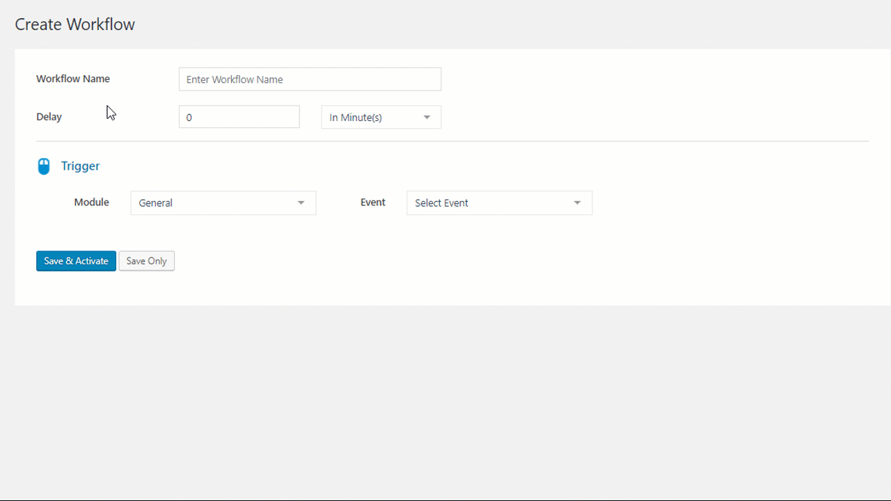The width and height of the screenshot is (891, 501).
Task: Select the Delay value input showing 0
Action: 239,117
